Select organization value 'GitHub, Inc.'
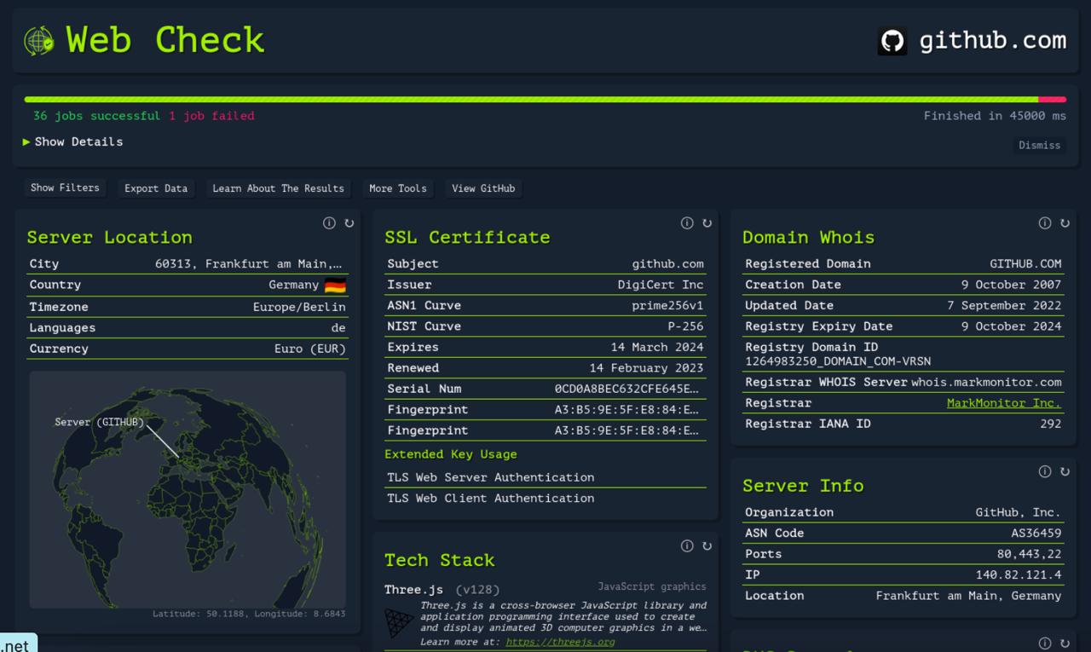Screen dimensions: 1091x652 [1019, 513]
